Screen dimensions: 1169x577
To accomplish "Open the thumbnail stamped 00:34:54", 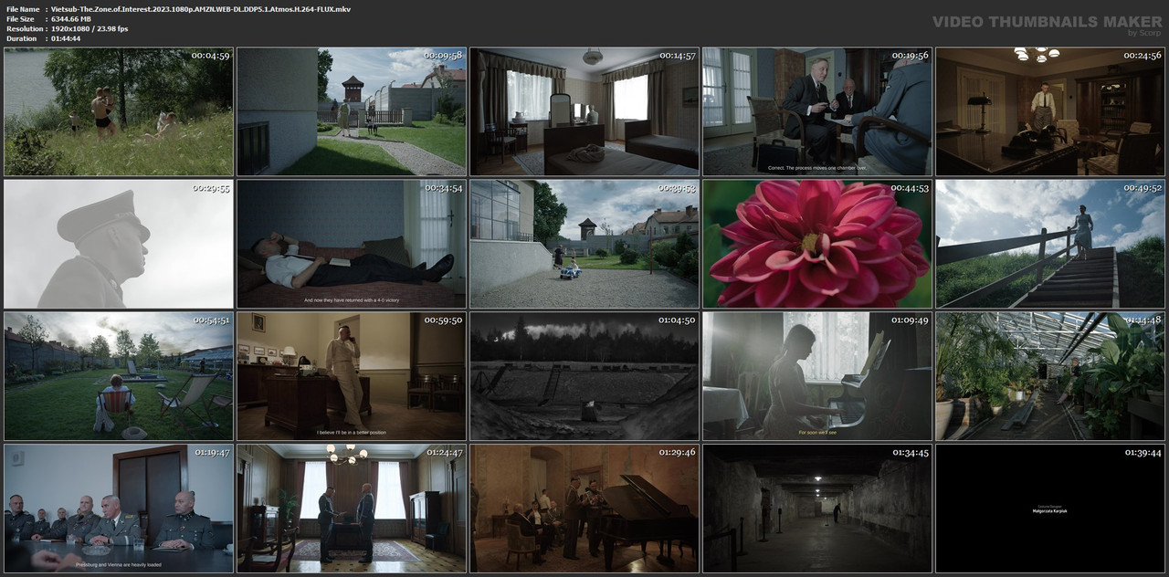I will [x=352, y=244].
